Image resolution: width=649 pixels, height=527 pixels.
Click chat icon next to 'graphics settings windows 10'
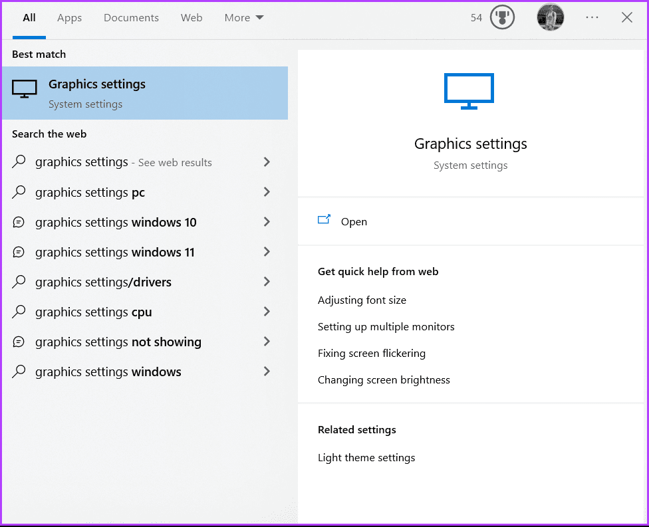pyautogui.click(x=19, y=222)
